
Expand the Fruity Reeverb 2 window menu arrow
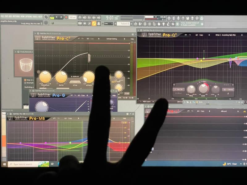15,52
